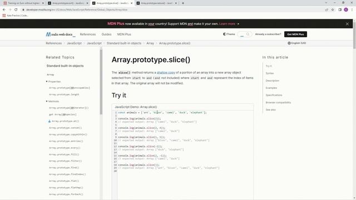
Task: Jump to the Examples section
Action: click(271, 88)
